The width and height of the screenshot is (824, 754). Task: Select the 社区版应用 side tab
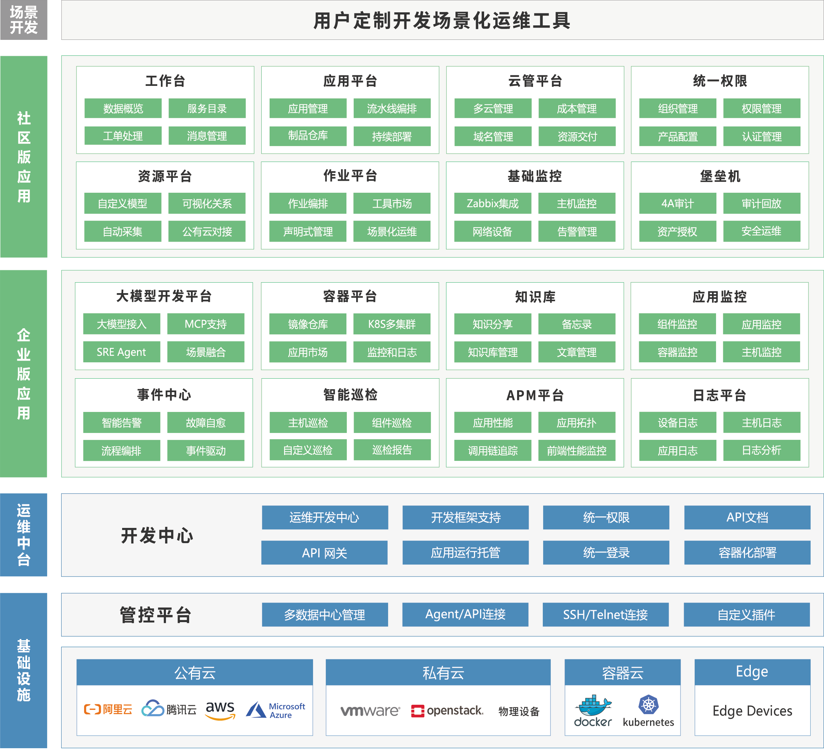24,157
